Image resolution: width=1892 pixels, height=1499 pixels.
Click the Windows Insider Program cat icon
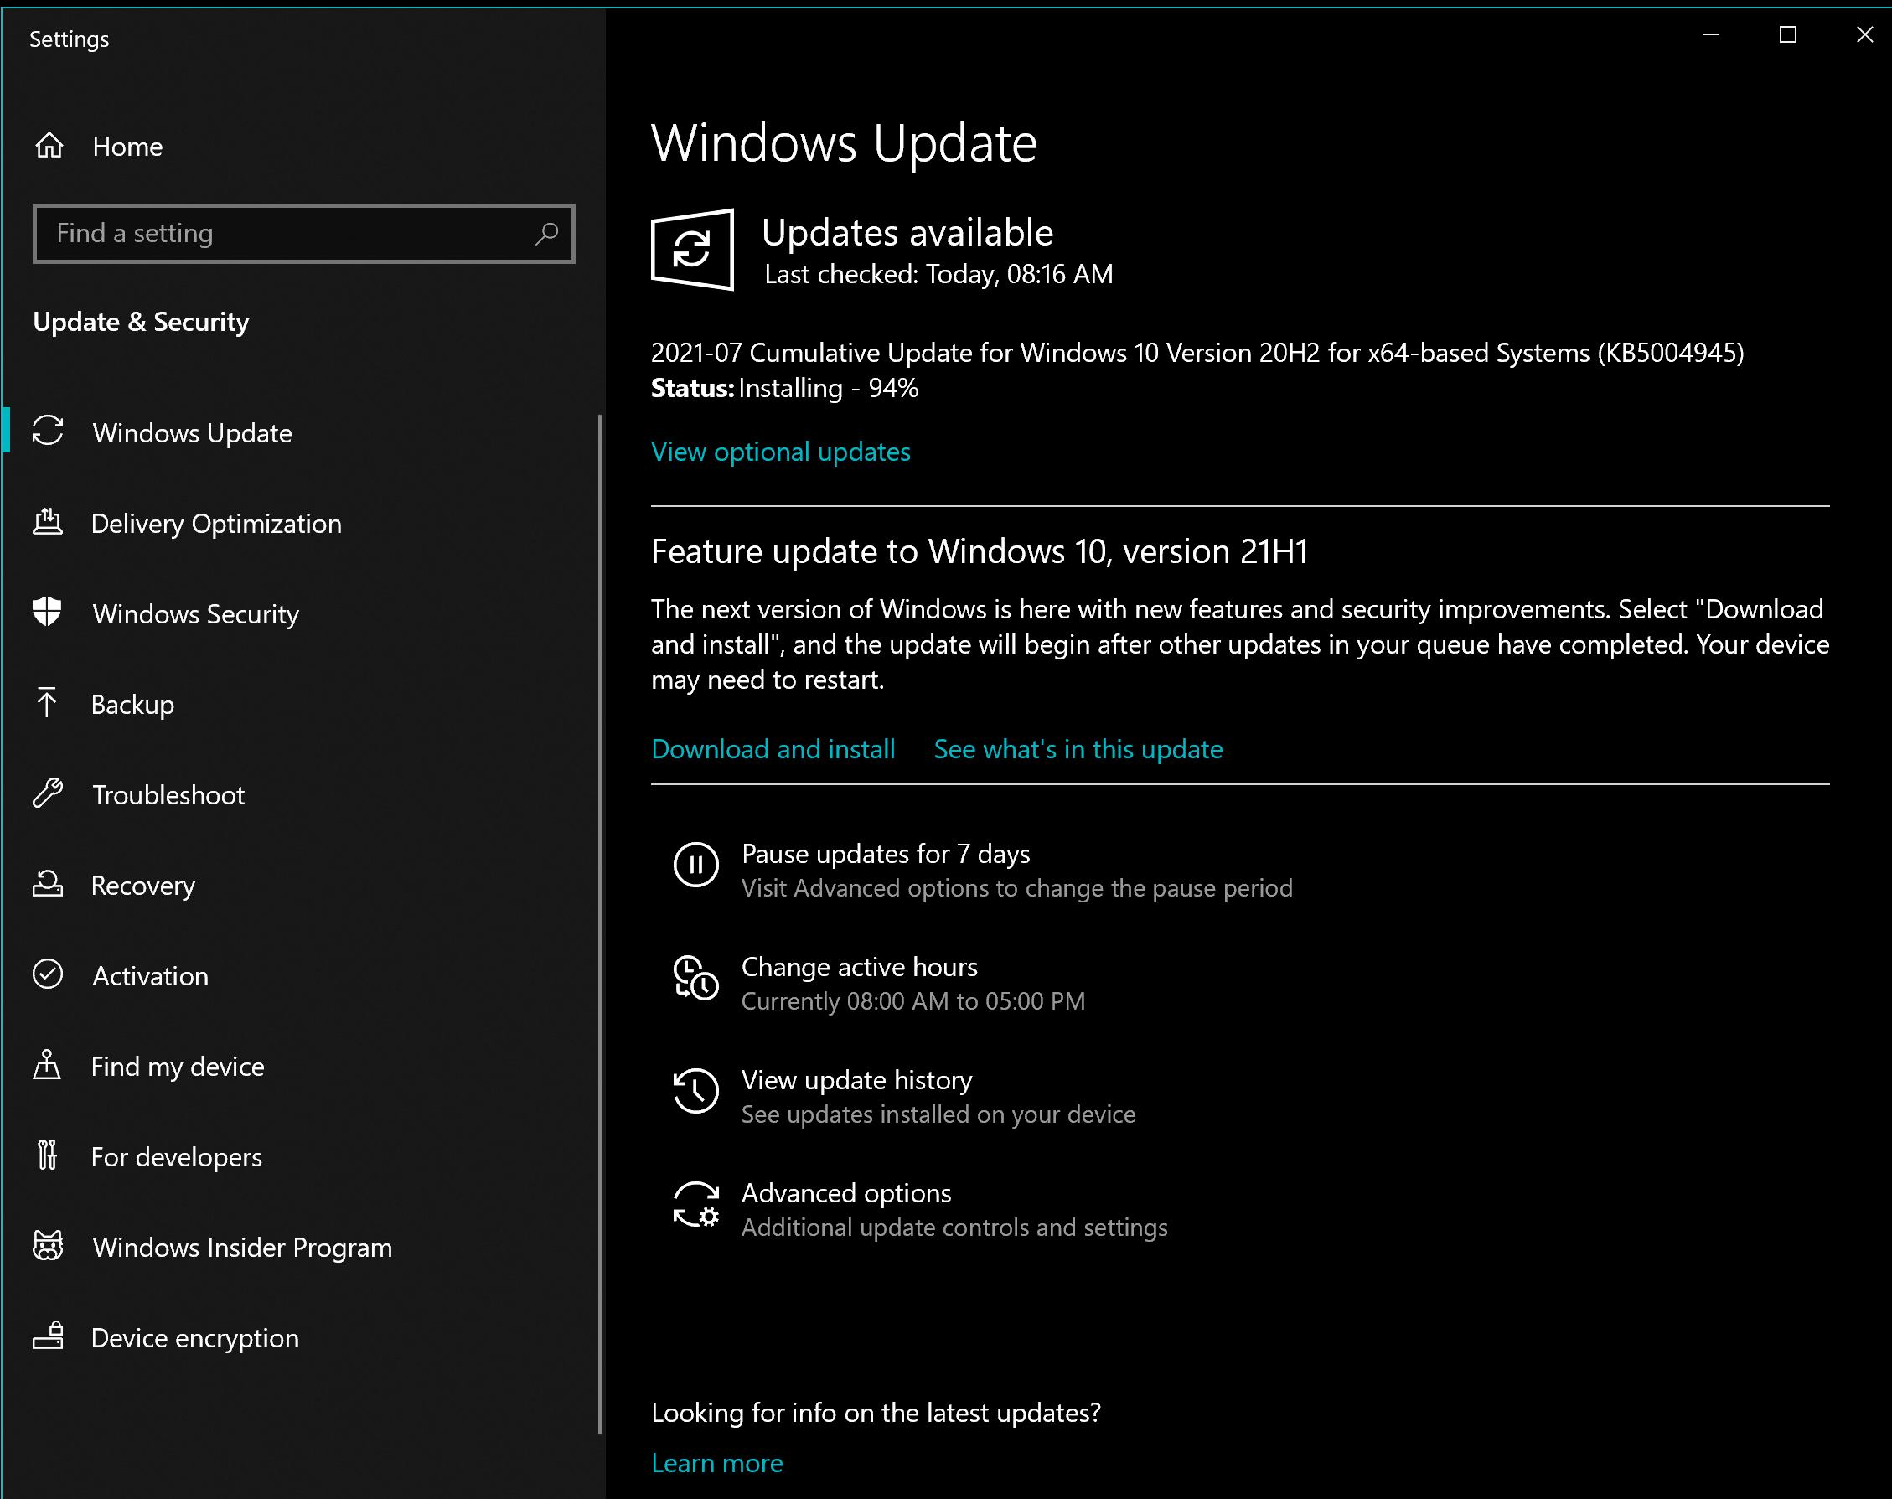tap(48, 1246)
